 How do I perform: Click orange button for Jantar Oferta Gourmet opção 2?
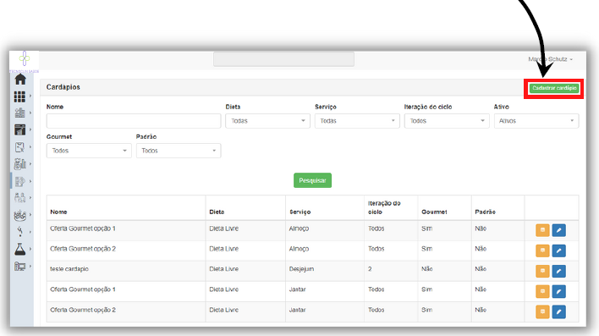[x=542, y=311]
